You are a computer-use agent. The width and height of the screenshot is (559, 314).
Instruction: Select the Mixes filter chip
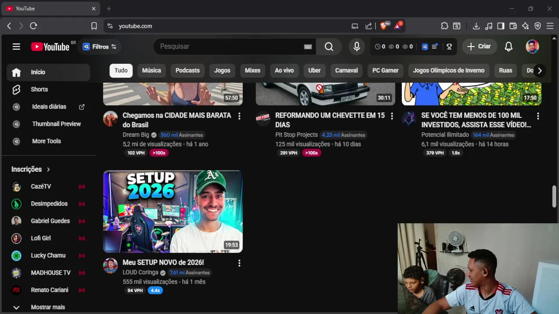point(252,71)
